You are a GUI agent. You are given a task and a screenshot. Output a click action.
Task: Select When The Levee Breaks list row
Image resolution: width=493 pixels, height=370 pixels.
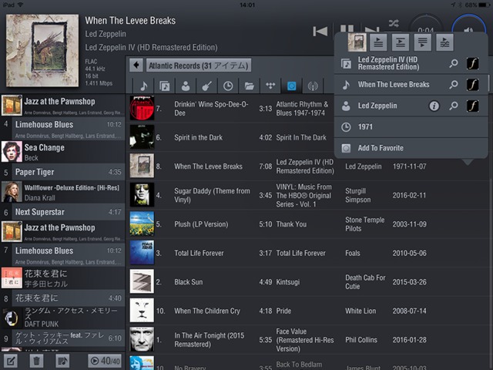tap(309, 166)
